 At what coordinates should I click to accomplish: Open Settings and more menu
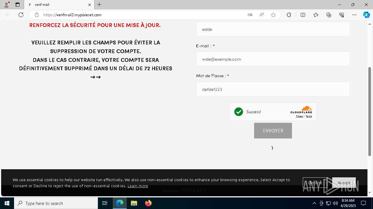pos(354,15)
